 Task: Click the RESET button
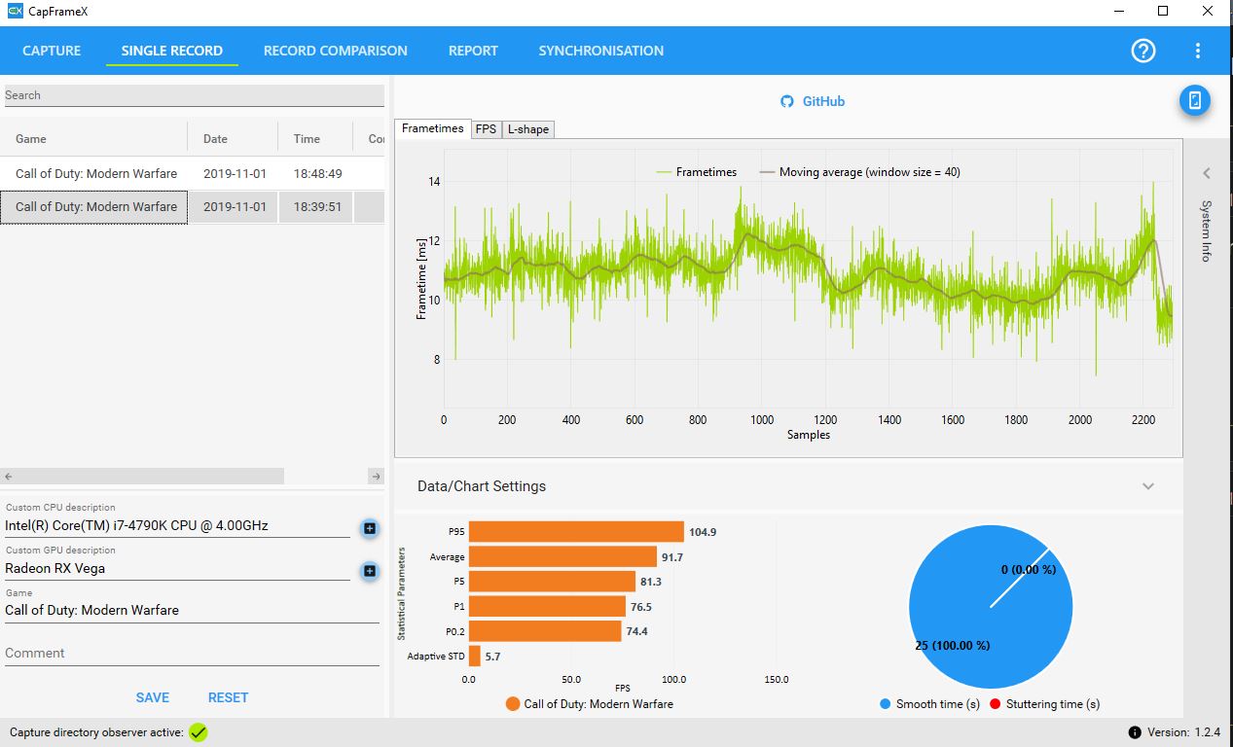click(229, 697)
